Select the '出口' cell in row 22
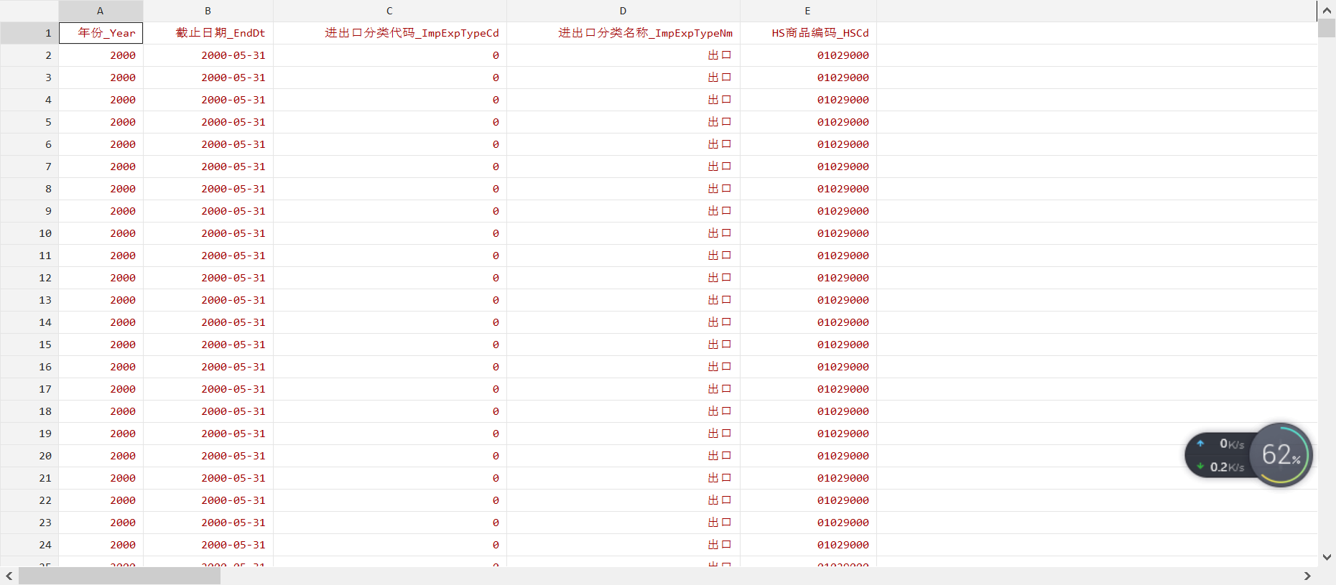This screenshot has width=1336, height=585. pos(623,500)
